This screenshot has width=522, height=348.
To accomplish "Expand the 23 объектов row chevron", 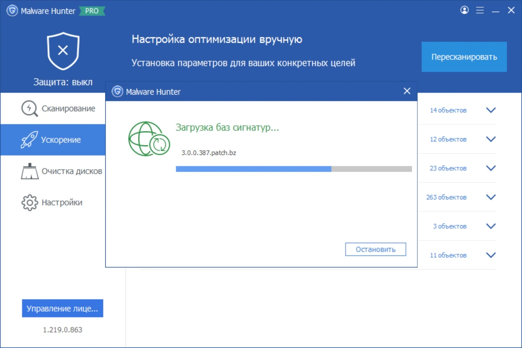I will [491, 168].
